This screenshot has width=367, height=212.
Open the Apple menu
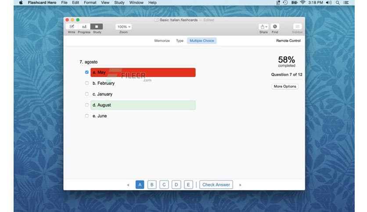(x=21, y=3)
